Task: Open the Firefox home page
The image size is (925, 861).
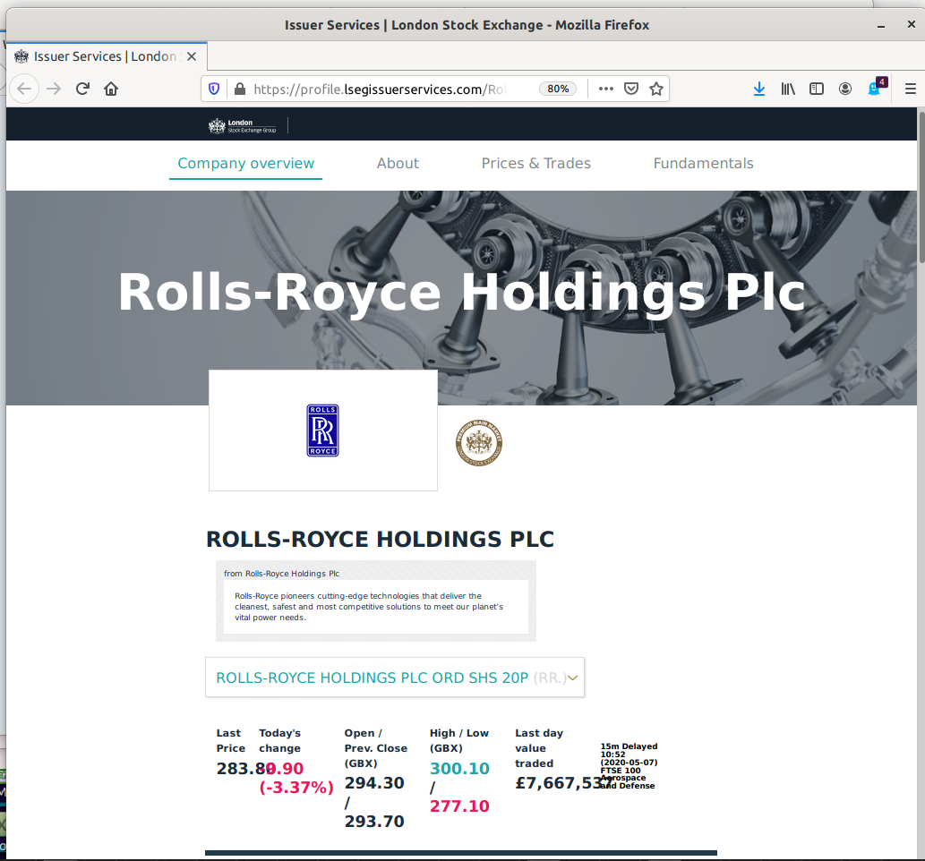Action: click(x=111, y=89)
